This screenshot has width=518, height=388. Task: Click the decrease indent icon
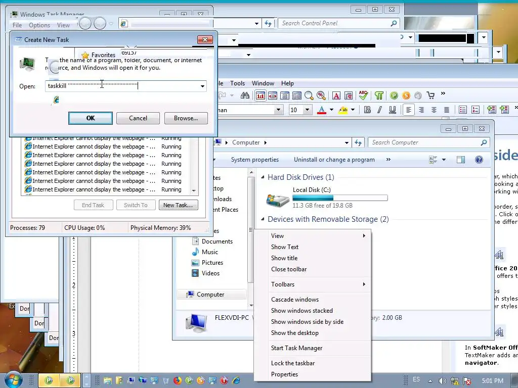[x=492, y=110]
